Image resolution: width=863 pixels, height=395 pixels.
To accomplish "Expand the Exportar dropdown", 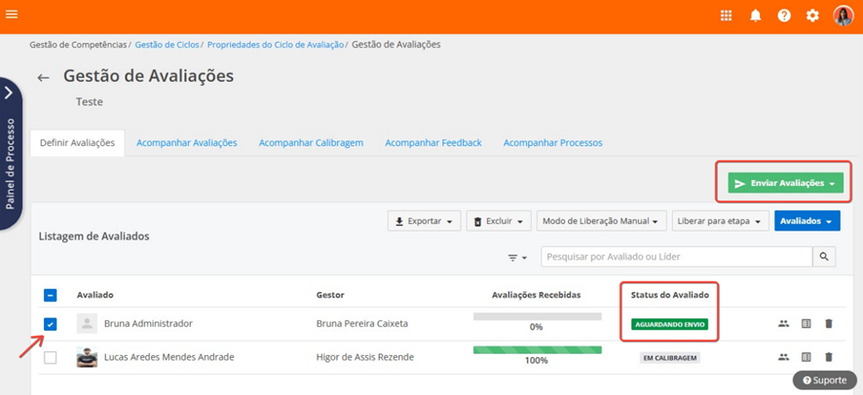I will (424, 221).
